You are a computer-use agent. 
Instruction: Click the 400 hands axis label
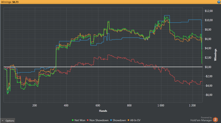point(66,105)
